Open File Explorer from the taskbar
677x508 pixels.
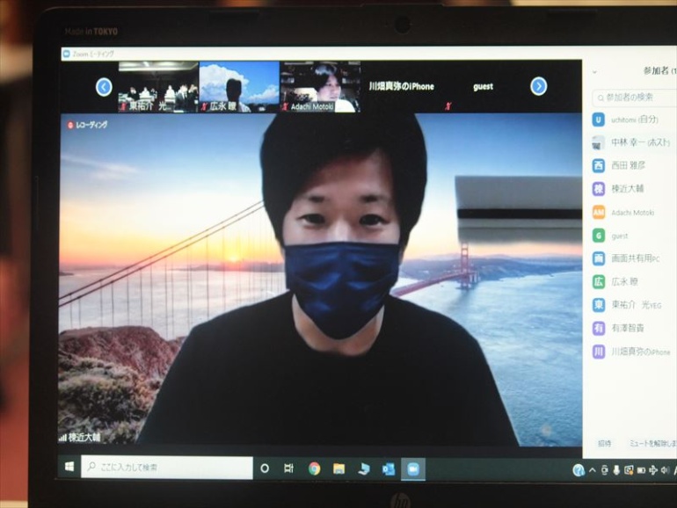point(338,469)
